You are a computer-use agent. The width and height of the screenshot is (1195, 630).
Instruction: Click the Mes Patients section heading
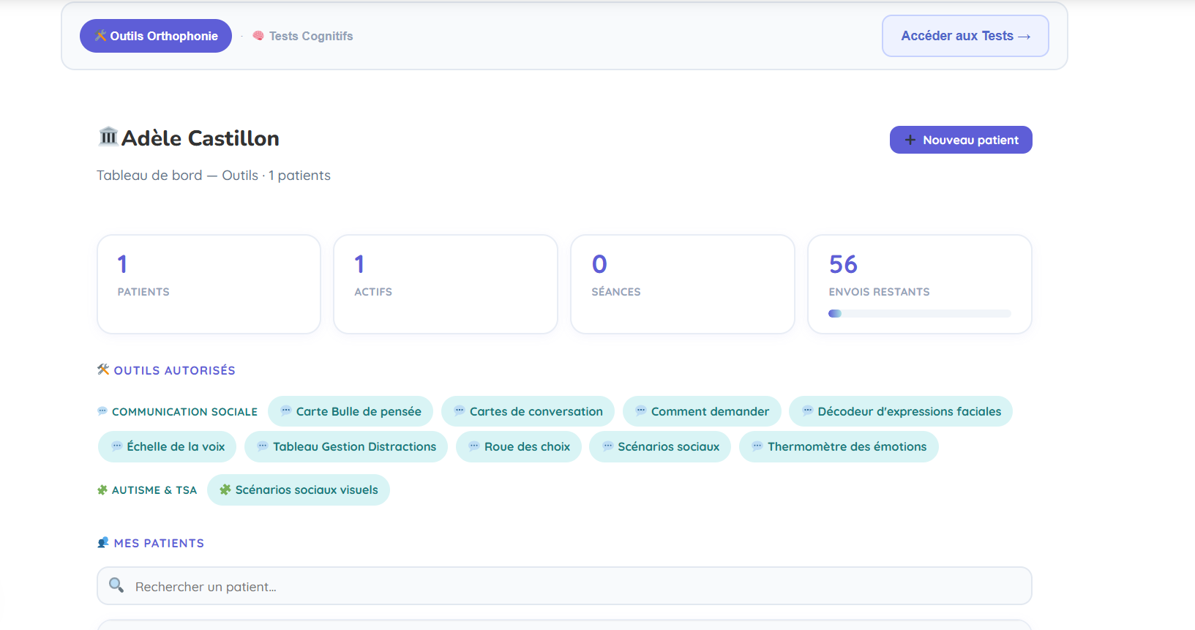159,543
